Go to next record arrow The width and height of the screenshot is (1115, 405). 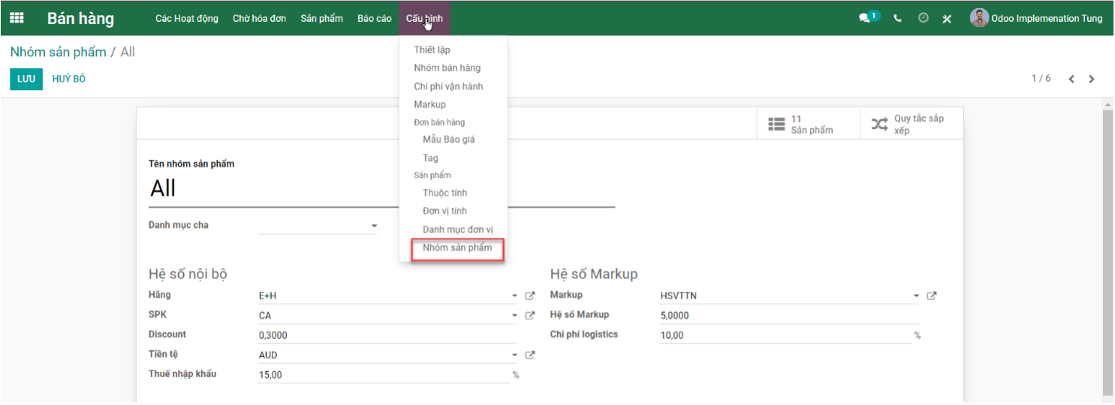point(1092,79)
